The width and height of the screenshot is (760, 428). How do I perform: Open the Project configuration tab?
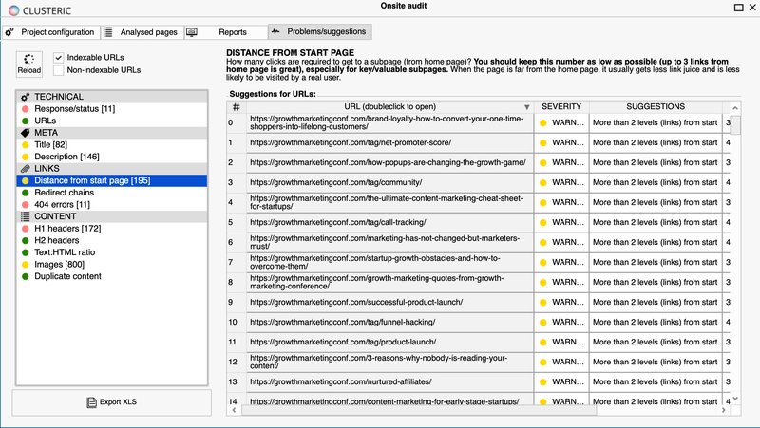point(50,32)
